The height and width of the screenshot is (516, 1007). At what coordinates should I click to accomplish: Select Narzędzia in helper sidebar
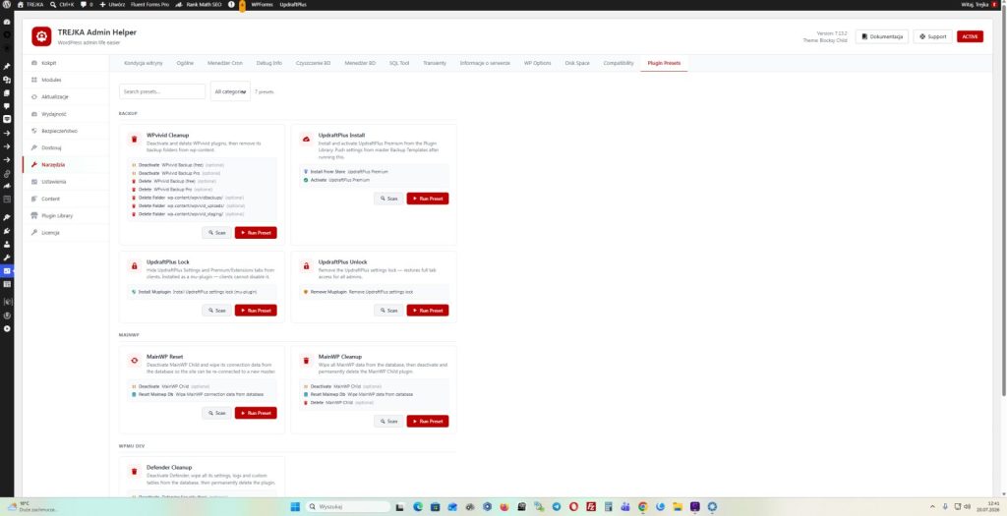pyautogui.click(x=66, y=164)
